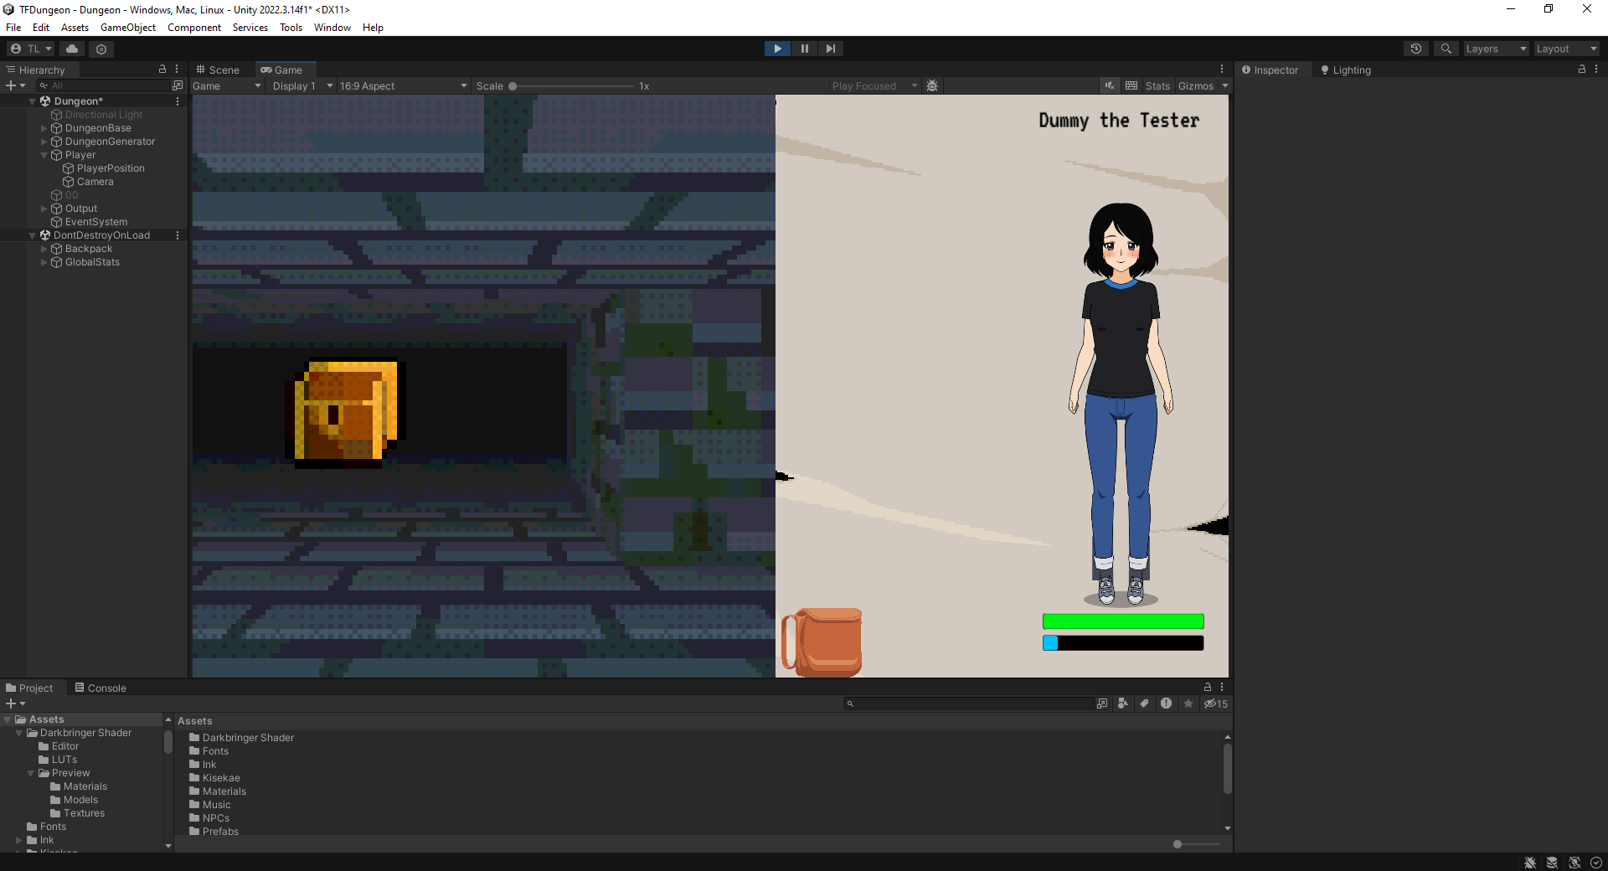This screenshot has width=1608, height=871.
Task: Click the Gizmos button
Action: 1195,86
